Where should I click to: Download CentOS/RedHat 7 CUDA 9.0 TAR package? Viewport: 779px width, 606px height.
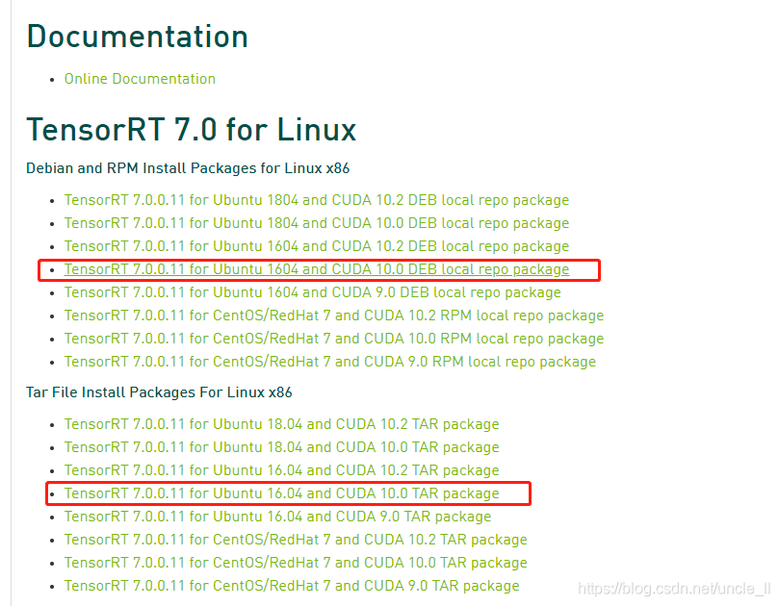click(x=292, y=586)
